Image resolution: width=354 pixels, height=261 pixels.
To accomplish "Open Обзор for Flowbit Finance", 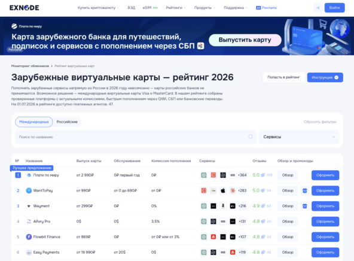I will 288,237.
